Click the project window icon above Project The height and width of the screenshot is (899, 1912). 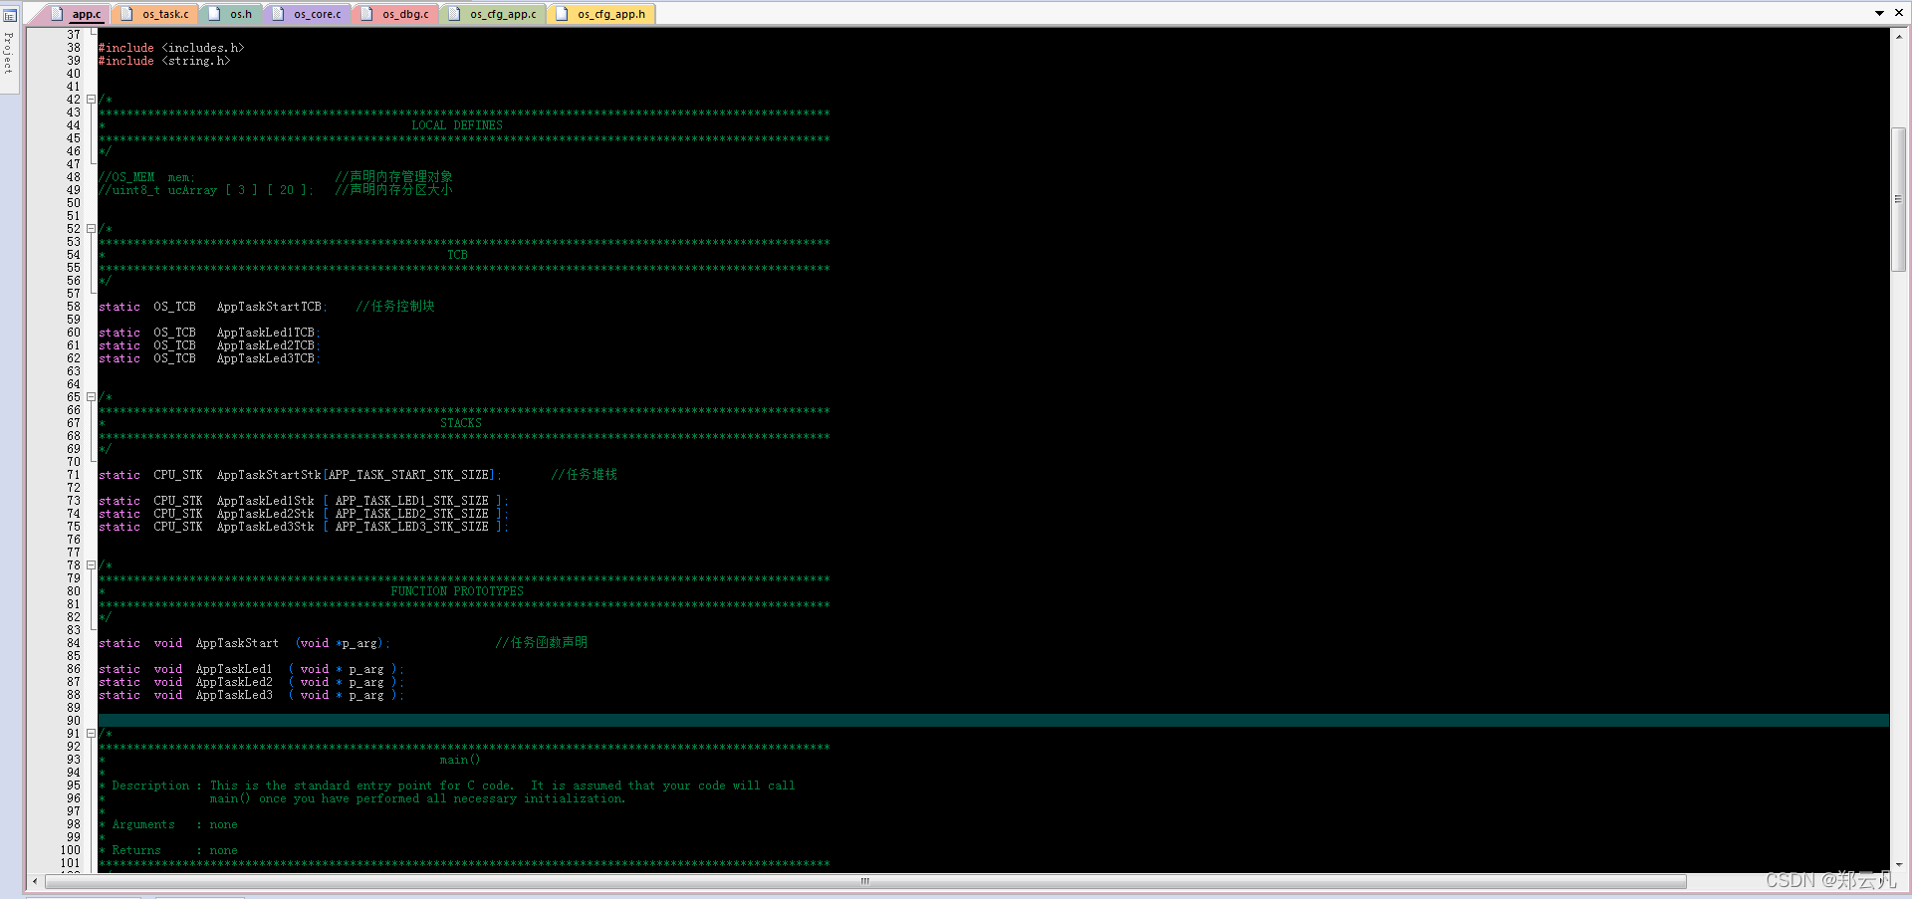(9, 15)
